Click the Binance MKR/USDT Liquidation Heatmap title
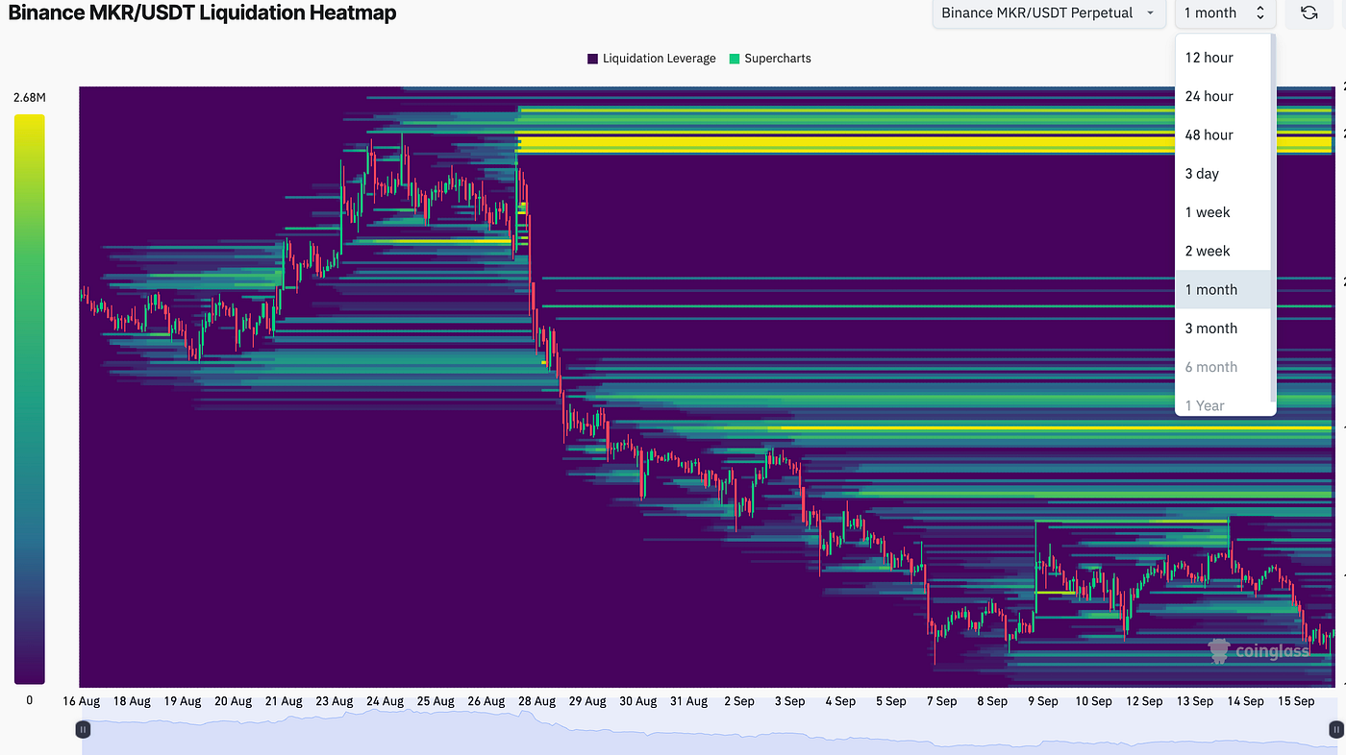1346x755 pixels. 202,12
